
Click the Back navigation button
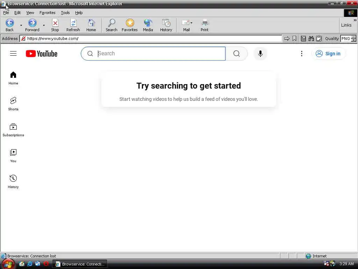[9, 25]
